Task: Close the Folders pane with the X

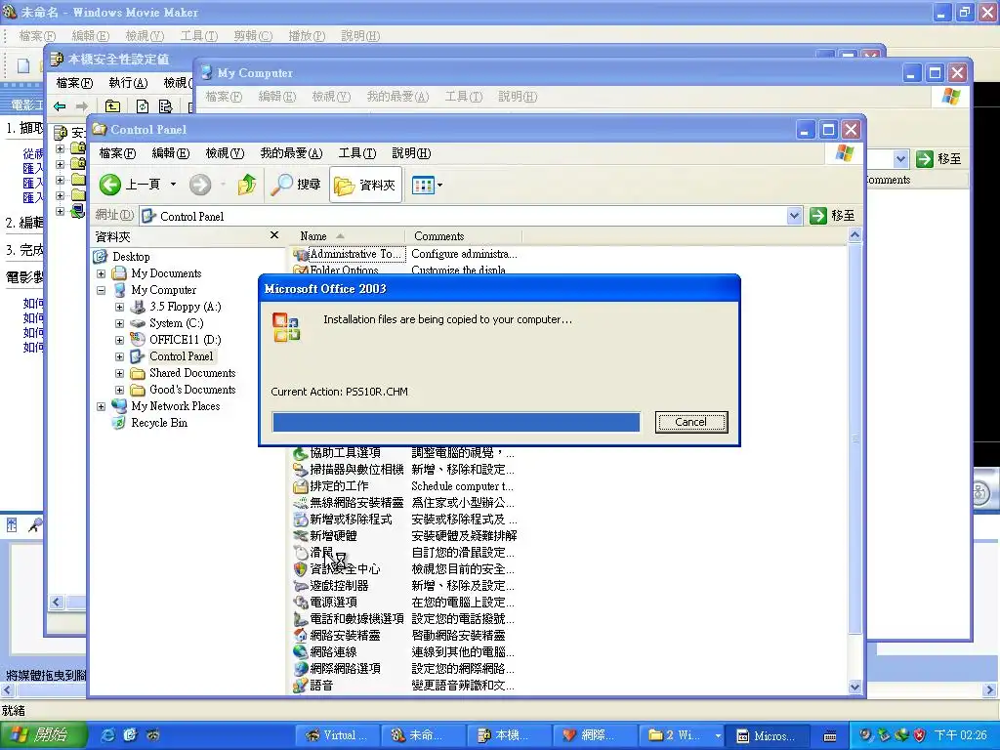Action: (x=274, y=235)
